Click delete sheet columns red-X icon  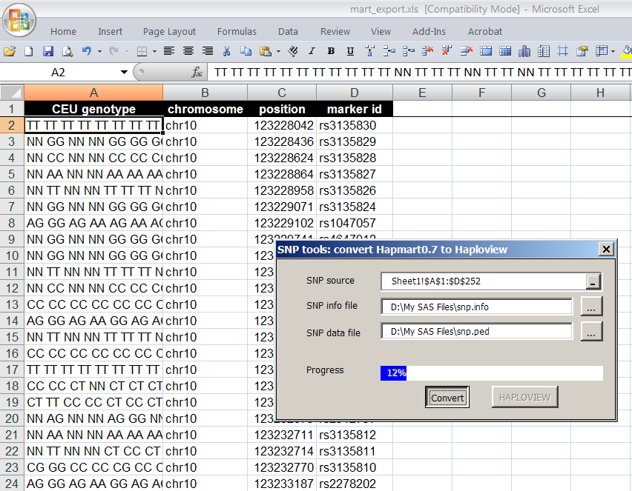447,51
